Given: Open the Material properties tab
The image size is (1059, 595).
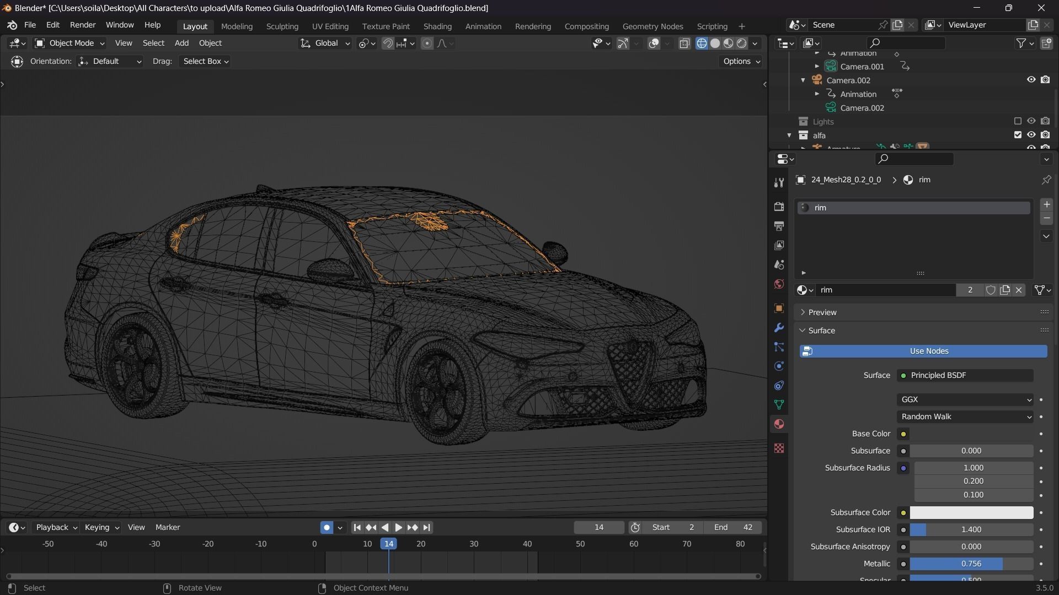Looking at the screenshot, I should (779, 424).
